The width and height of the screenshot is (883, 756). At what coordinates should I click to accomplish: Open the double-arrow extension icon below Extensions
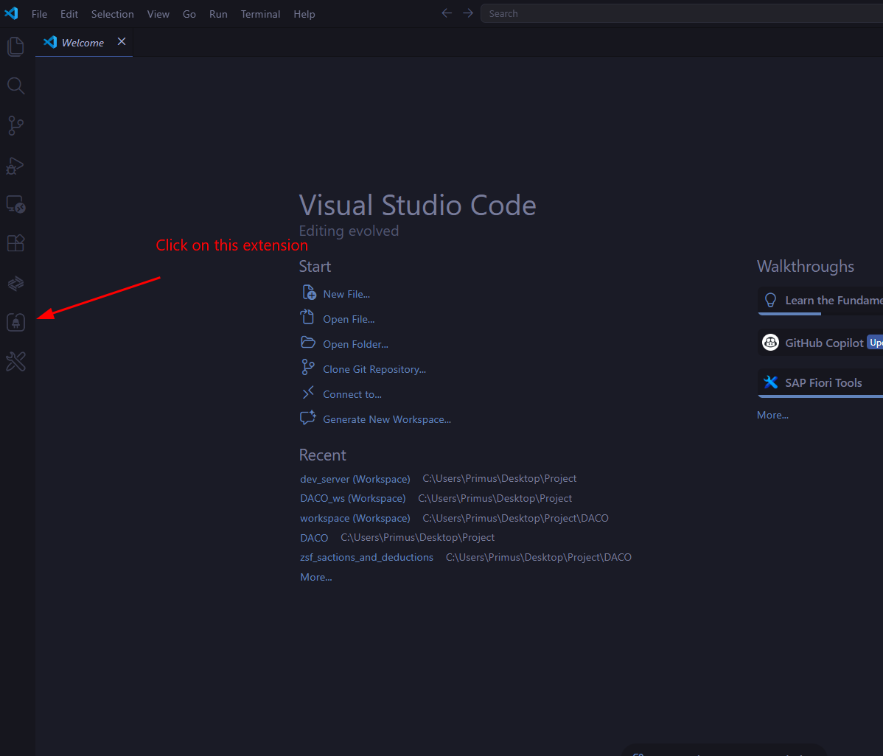coord(15,283)
